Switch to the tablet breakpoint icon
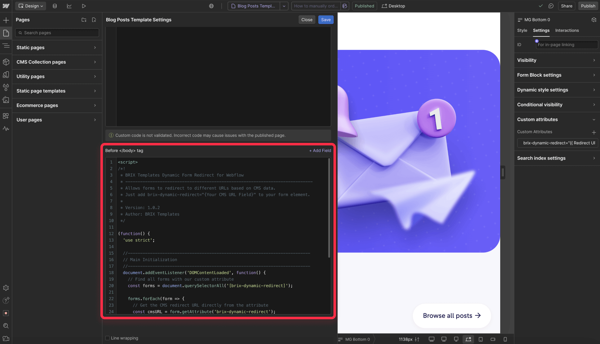This screenshot has width=600, height=344. pos(481,339)
